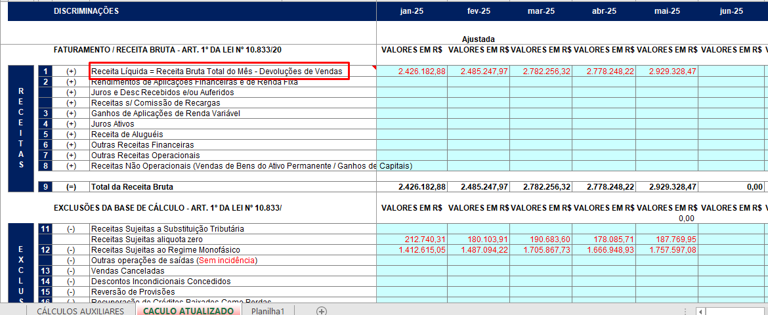Select the CACULO ATUALIZADO sheet tab
The height and width of the screenshot is (315, 768).
point(188,311)
